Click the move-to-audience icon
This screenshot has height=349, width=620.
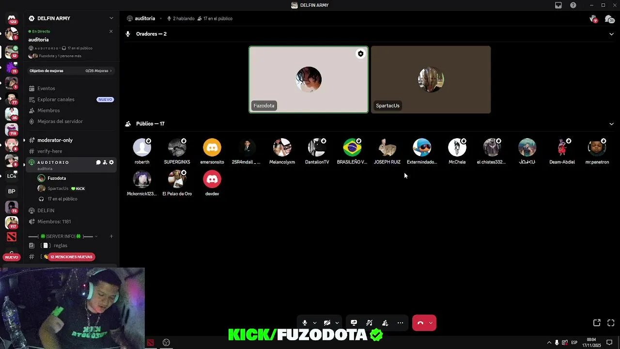pyautogui.click(x=385, y=323)
